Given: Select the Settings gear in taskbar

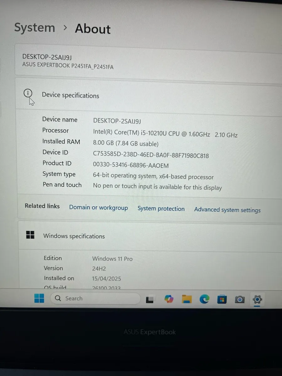Looking at the screenshot, I should 257,300.
